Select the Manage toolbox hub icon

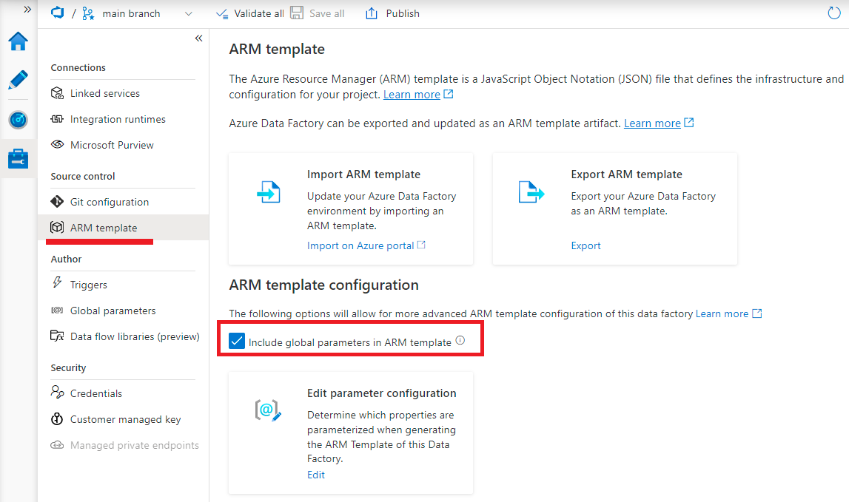click(17, 157)
